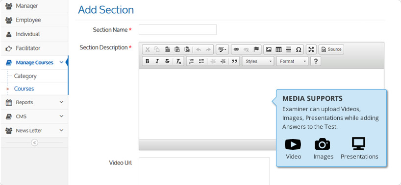Click the insert Table icon
This screenshot has width=401, height=185.
pos(278,49)
